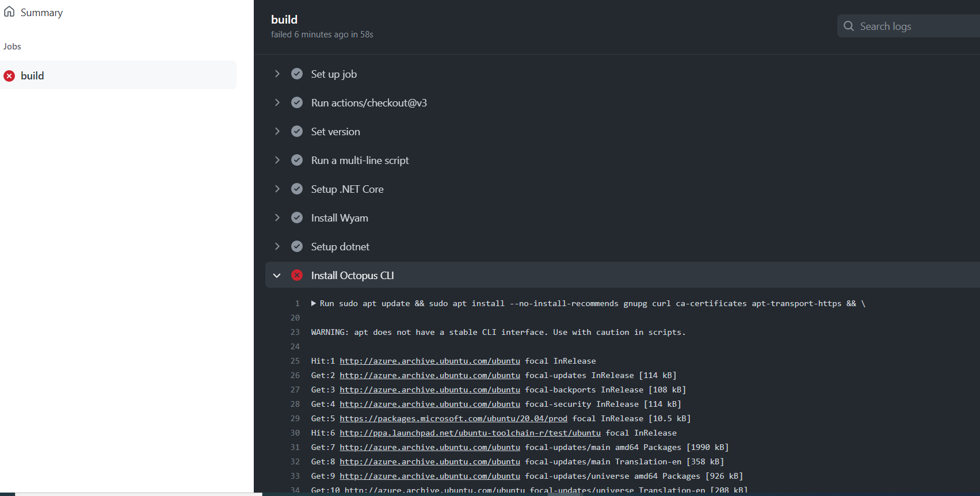Viewport: 980px width, 496px height.
Task: Click the Install Octopus CLI step title
Action: pos(352,276)
